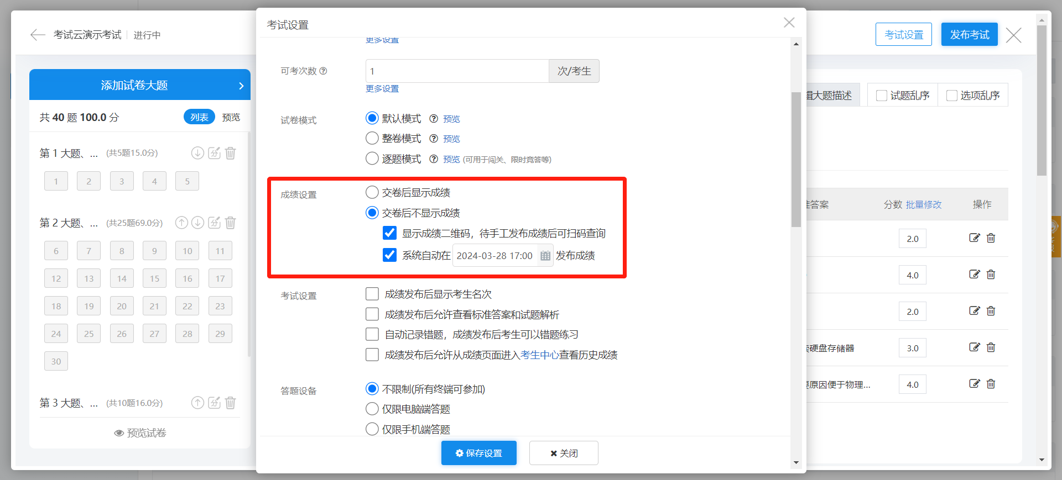
Task: Expand the 添加试卷大题 arrow menu
Action: click(241, 86)
